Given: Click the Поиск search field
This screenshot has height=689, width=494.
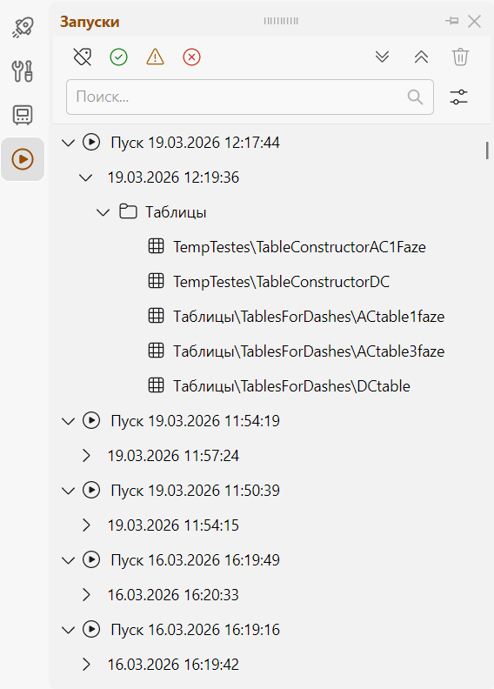Looking at the screenshot, I should point(250,97).
